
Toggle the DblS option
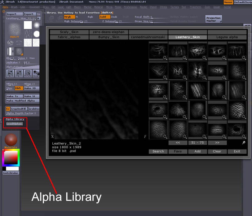tap(19, 88)
